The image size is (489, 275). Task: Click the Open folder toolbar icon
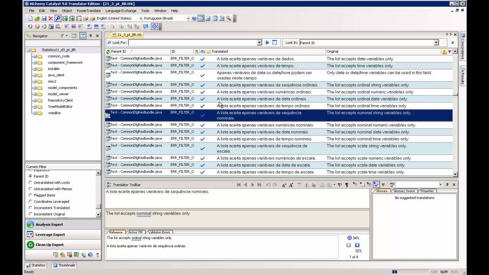37,18
